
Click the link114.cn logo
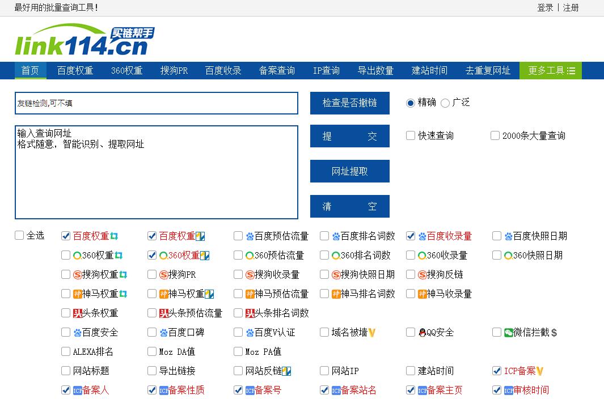point(84,40)
